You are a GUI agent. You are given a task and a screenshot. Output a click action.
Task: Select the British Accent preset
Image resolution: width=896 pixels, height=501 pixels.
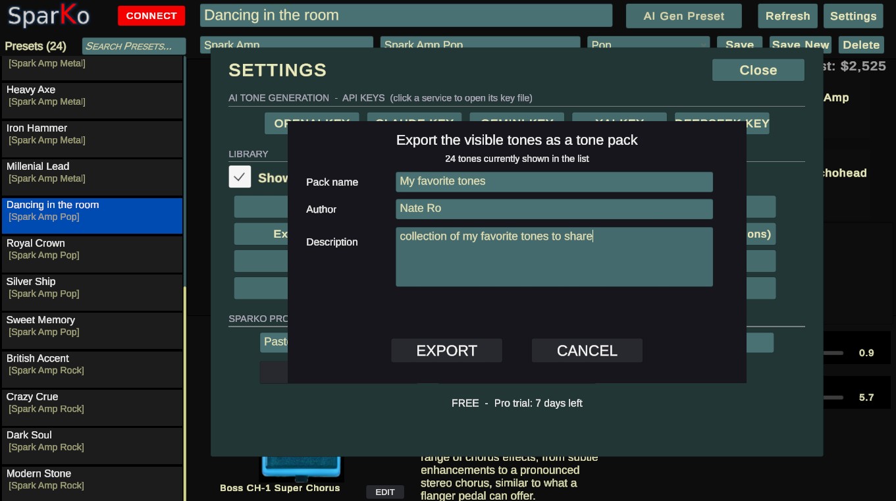coord(92,369)
